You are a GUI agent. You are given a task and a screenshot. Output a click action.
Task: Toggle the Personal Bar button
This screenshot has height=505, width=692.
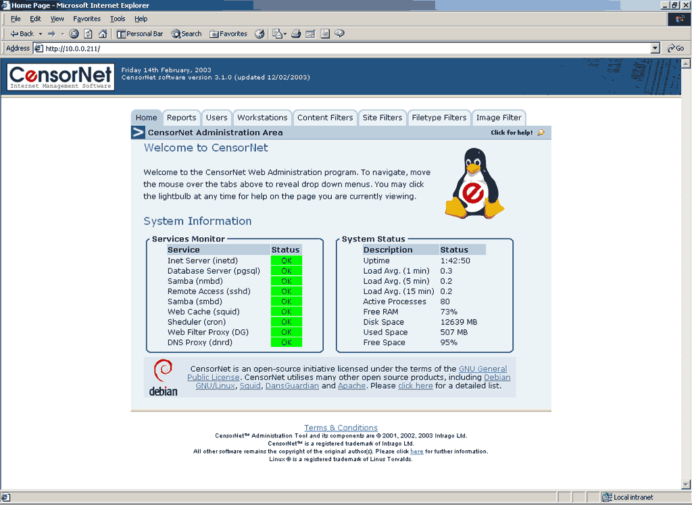(140, 34)
